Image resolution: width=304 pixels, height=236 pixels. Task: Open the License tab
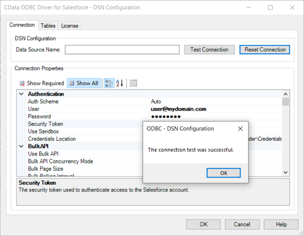(x=70, y=26)
